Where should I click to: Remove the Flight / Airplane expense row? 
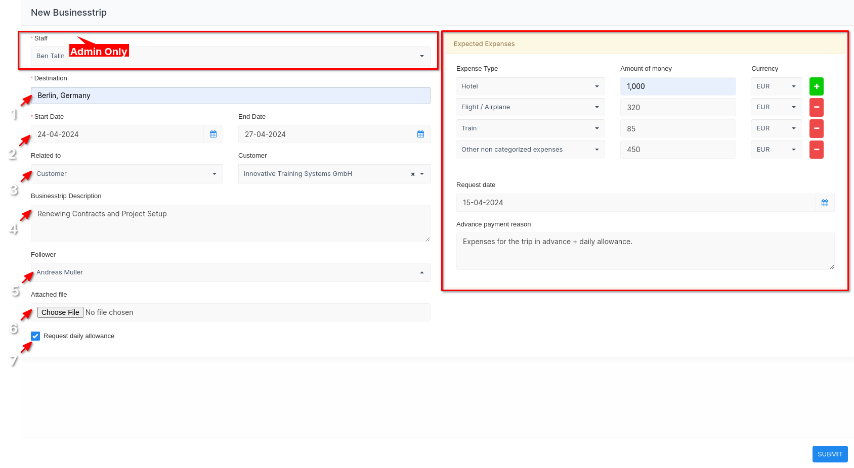tap(816, 107)
